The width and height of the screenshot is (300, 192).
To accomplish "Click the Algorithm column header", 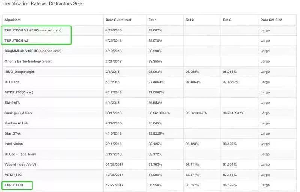I will [x=12, y=20].
